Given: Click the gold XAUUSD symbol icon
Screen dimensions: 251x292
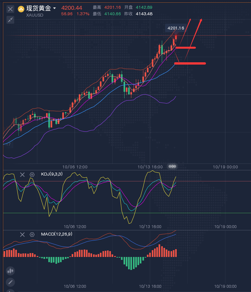Looking at the screenshot, I should [x=21, y=9].
